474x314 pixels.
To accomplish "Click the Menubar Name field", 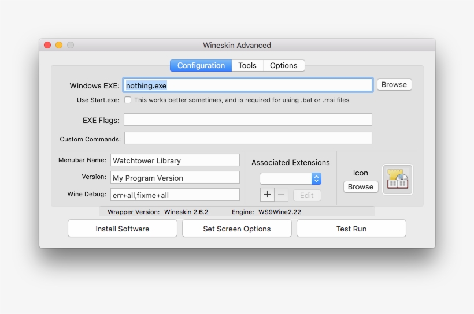I will pos(175,160).
